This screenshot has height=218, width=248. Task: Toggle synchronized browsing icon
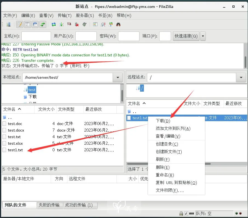pos(111,24)
